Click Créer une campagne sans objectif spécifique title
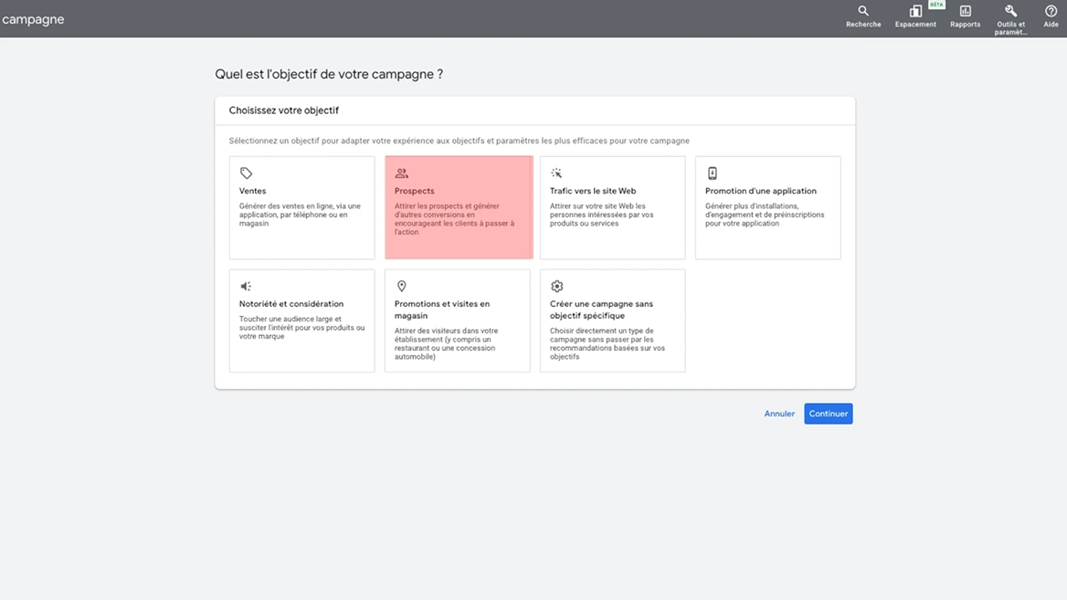 [x=601, y=310]
